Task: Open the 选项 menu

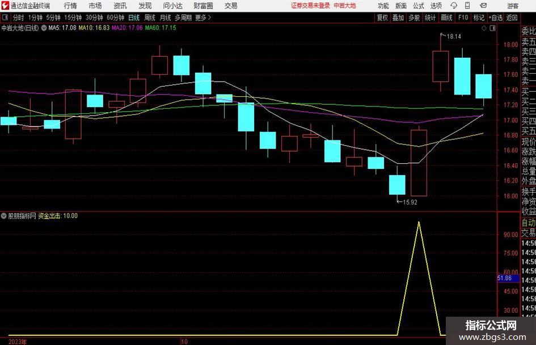Action: pos(436,6)
